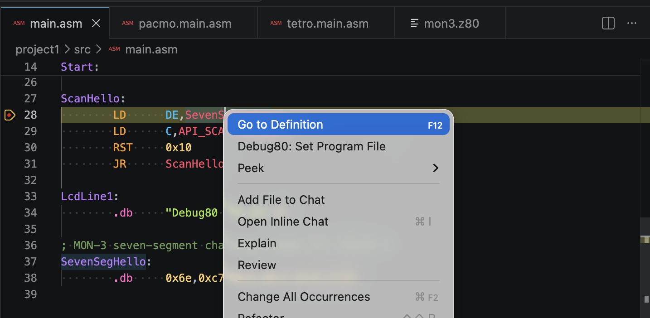Click the file icon on mon3.z80 tab
The height and width of the screenshot is (318, 650).
pos(414,24)
